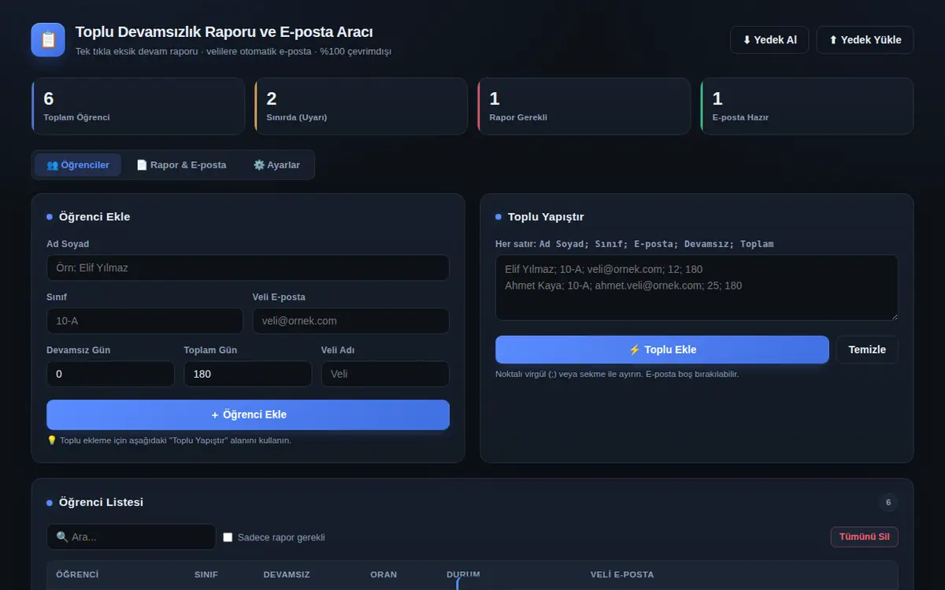Click the clipboard app logo icon
Screen dimensions: 945x590
point(48,40)
